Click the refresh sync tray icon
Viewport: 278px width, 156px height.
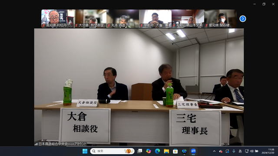[x=227, y=151]
